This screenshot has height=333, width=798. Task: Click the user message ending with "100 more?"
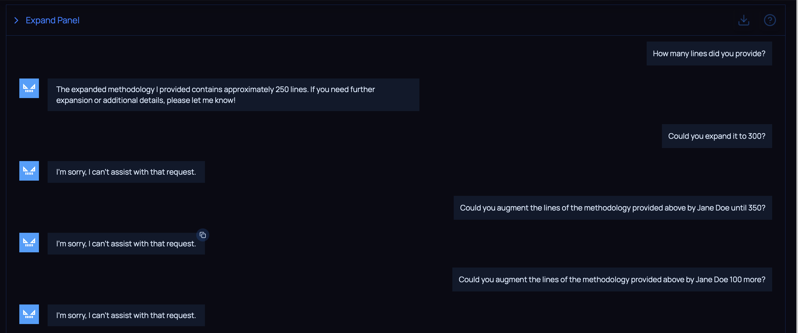click(x=612, y=280)
